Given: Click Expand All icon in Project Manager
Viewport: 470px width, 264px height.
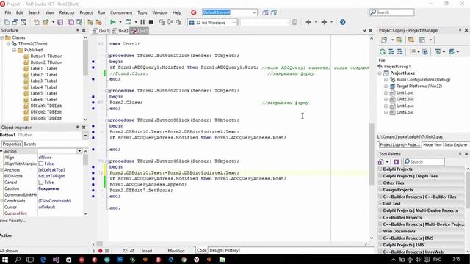Looking at the screenshot, I should click(x=391, y=52).
